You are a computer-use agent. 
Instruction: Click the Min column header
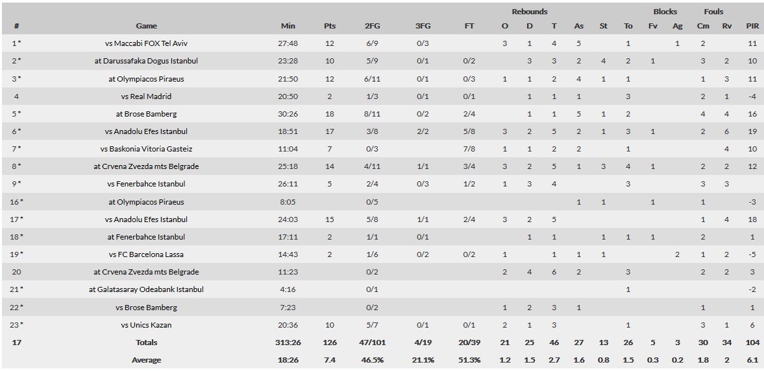(288, 26)
